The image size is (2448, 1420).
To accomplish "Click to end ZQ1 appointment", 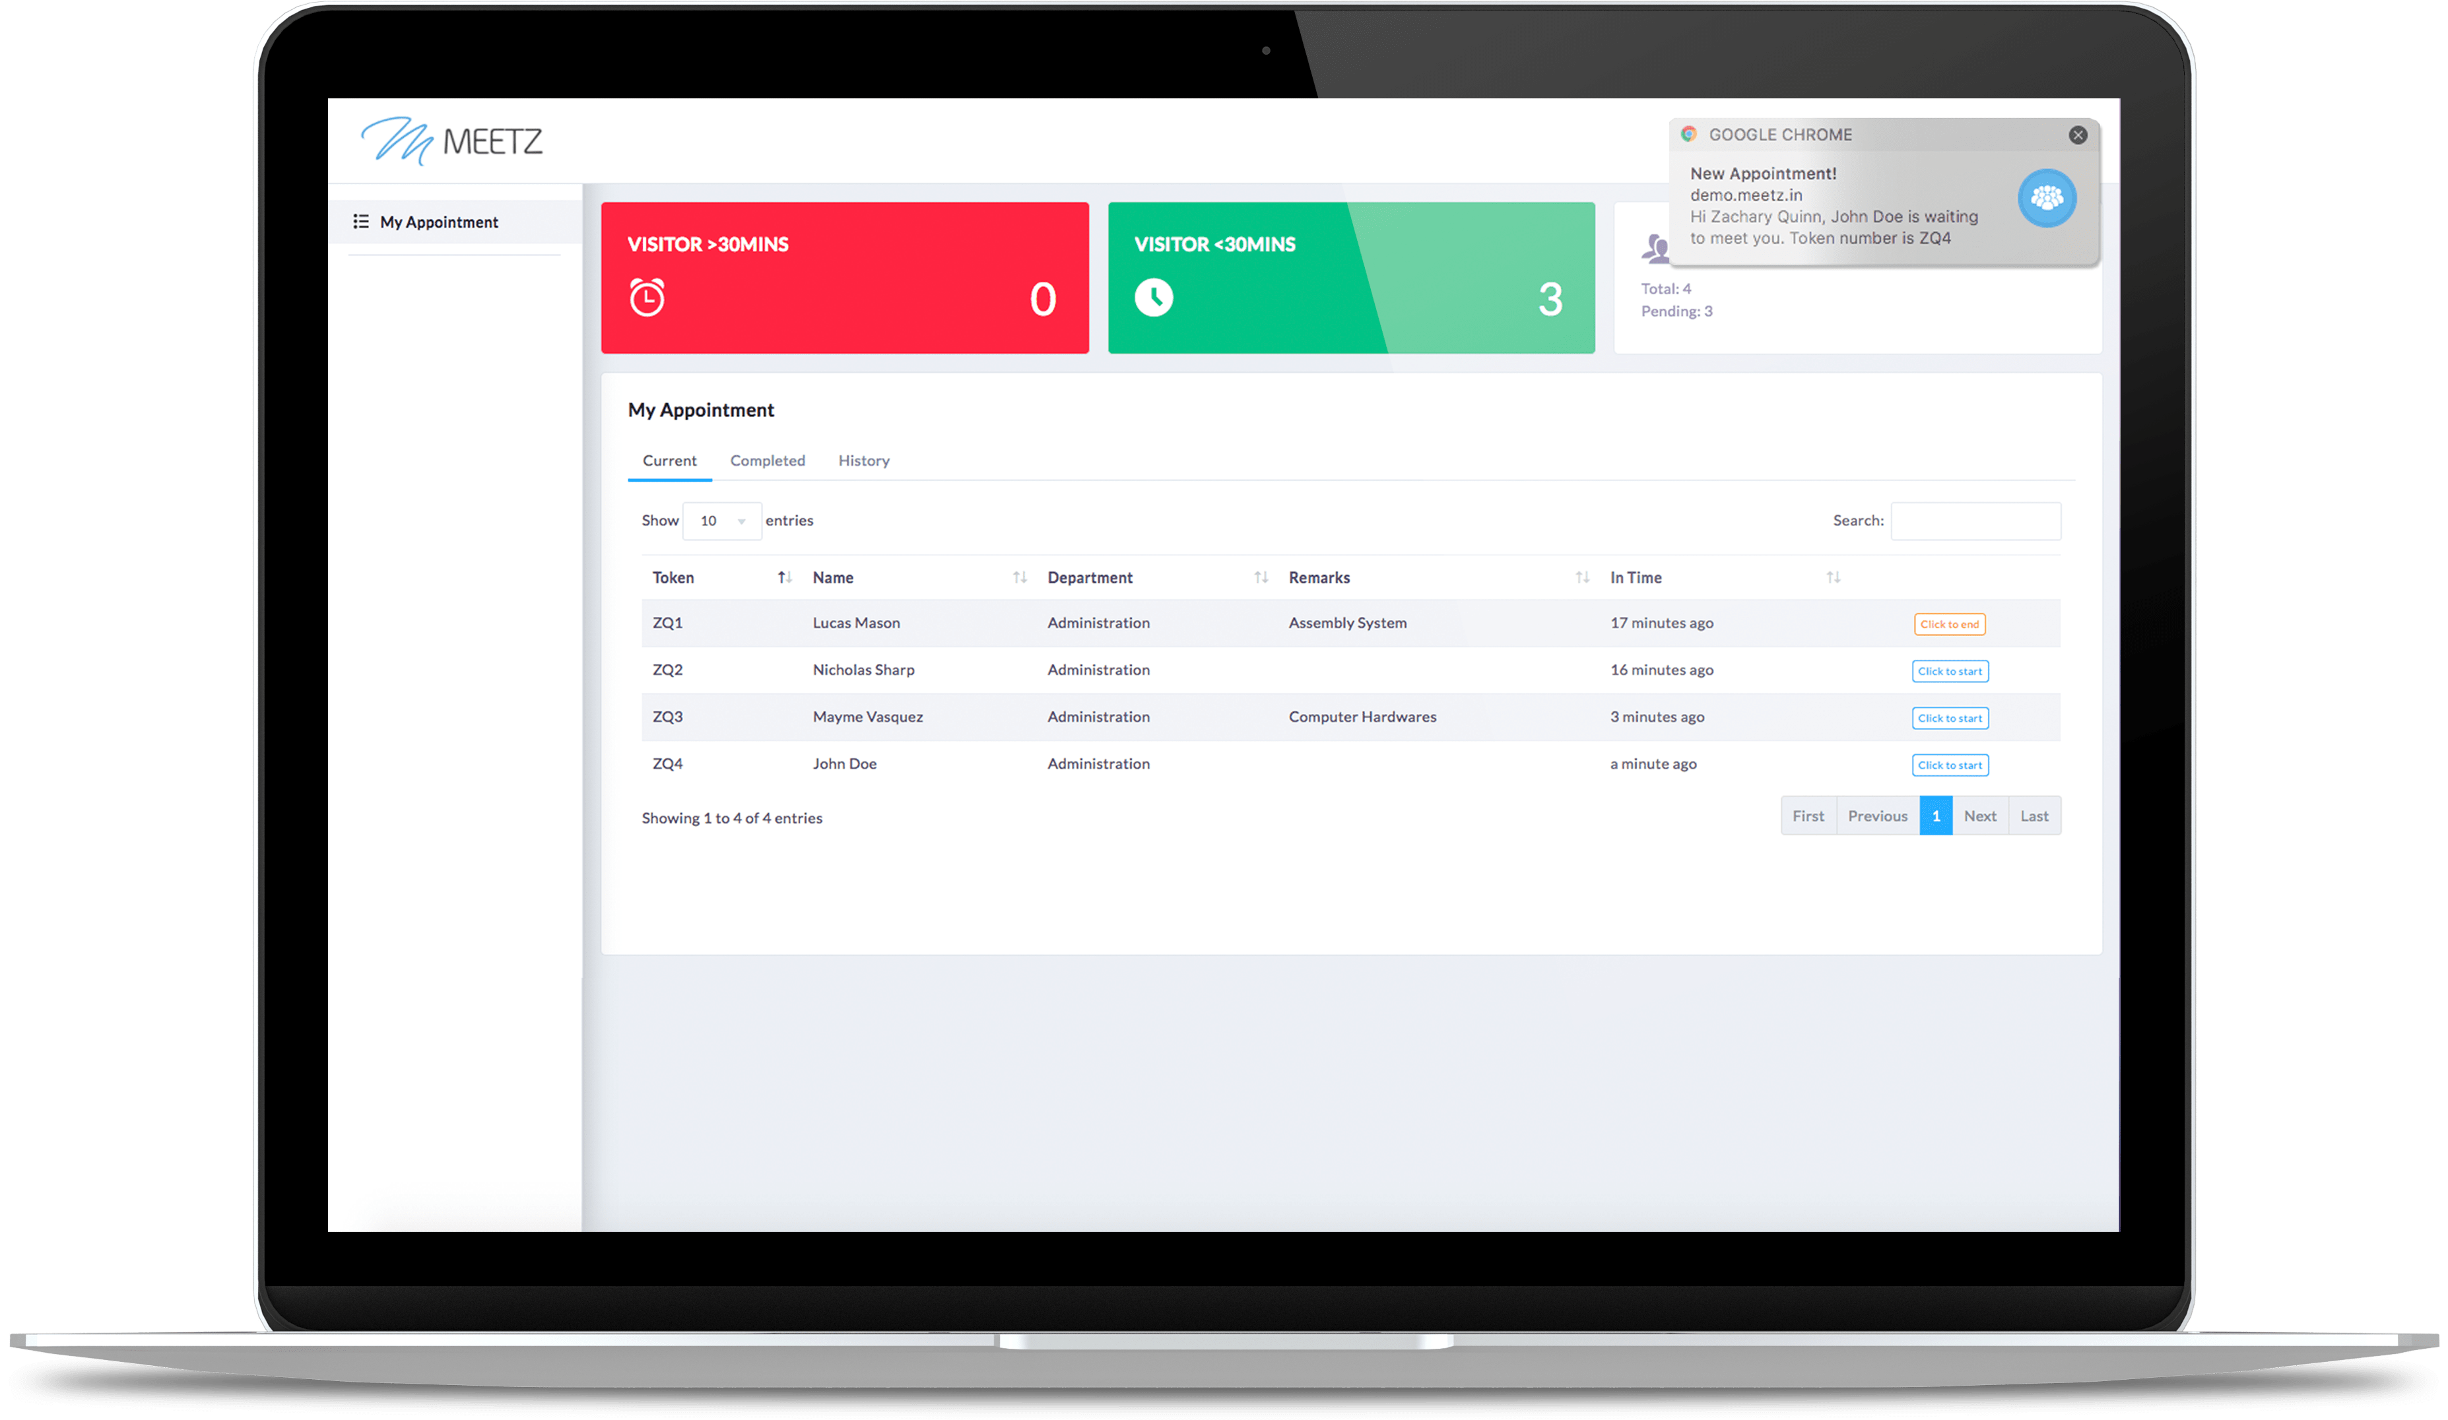I will tap(1949, 624).
